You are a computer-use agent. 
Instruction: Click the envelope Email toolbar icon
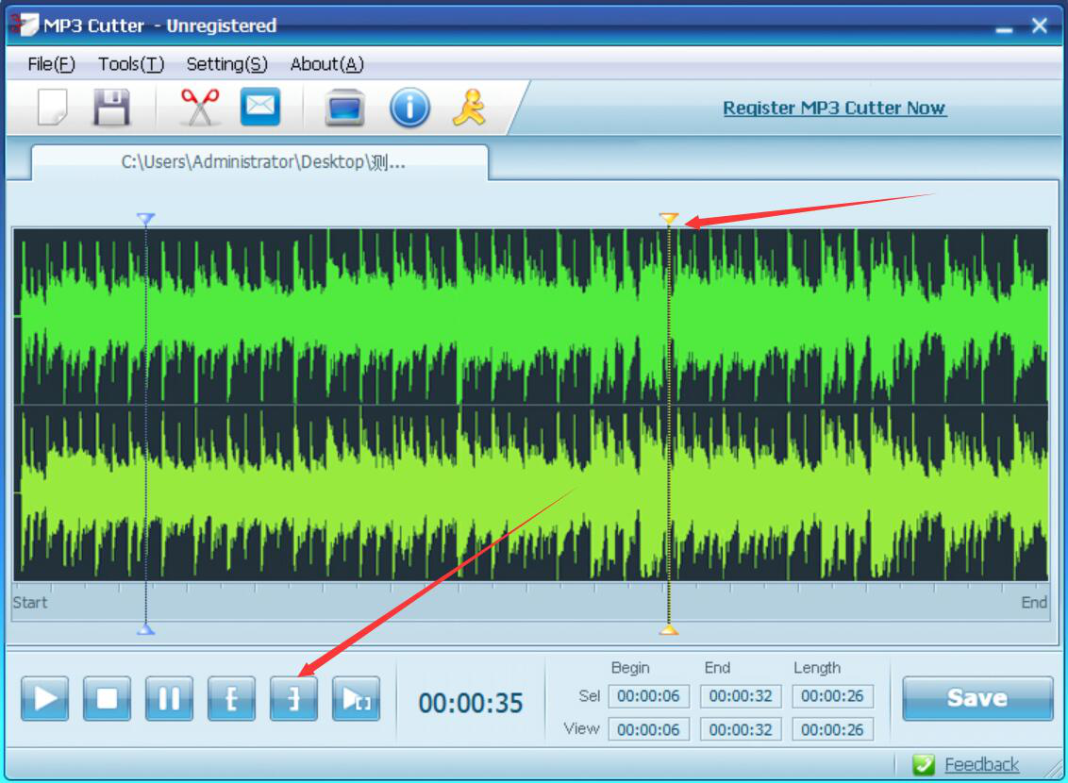click(x=260, y=107)
